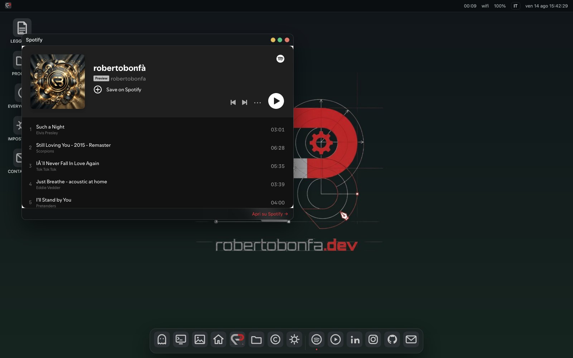
Task: Open the folder icon in the dock
Action: tap(256, 339)
